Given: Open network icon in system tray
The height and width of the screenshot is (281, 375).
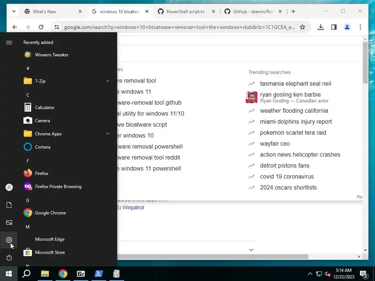Looking at the screenshot, I should coord(319,274).
